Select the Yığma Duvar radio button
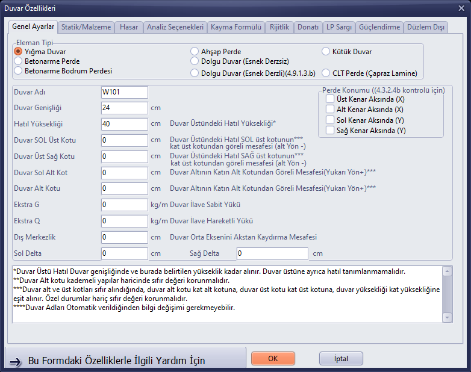The width and height of the screenshot is (471, 372). (x=18, y=51)
